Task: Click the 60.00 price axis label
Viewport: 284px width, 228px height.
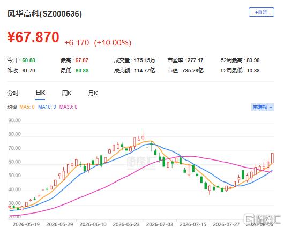Action: (14, 162)
